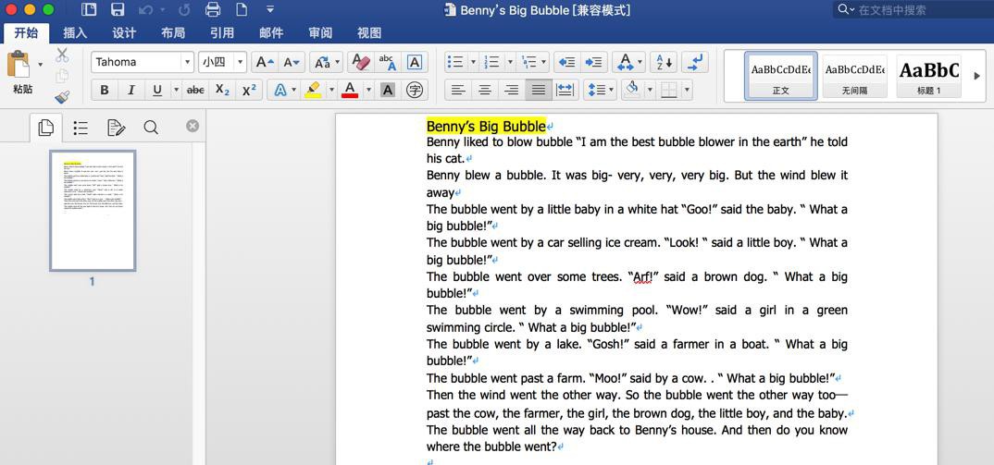The height and width of the screenshot is (465, 994).
Task: Create a new blank document icon
Action: click(x=242, y=9)
